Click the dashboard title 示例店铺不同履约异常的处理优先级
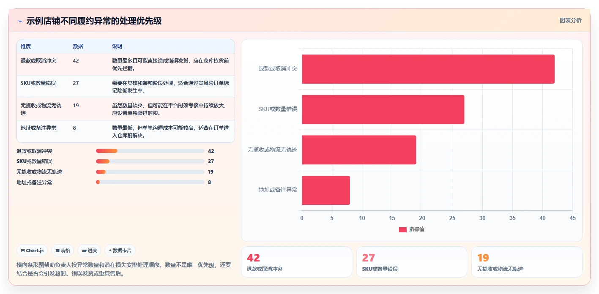The image size is (599, 294). 94,21
